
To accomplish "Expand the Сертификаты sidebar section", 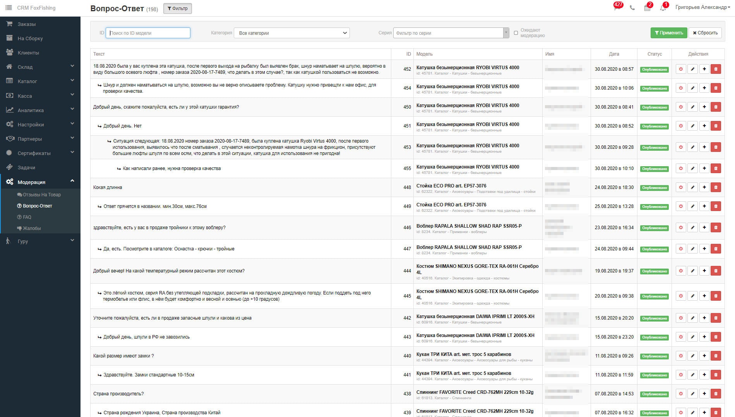I will (x=40, y=153).
